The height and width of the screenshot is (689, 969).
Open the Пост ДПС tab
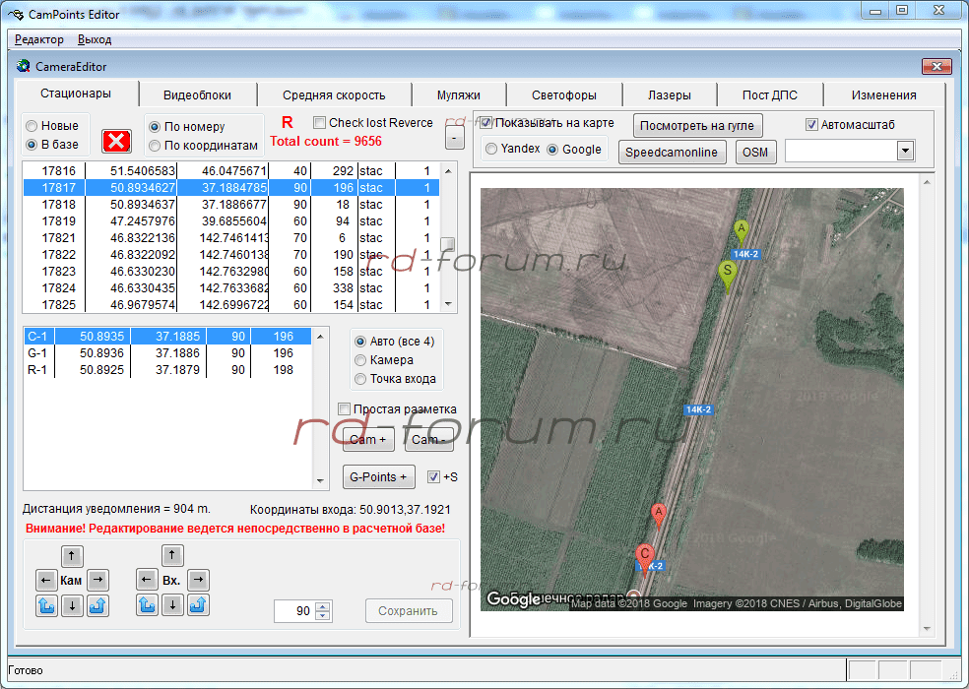[770, 95]
